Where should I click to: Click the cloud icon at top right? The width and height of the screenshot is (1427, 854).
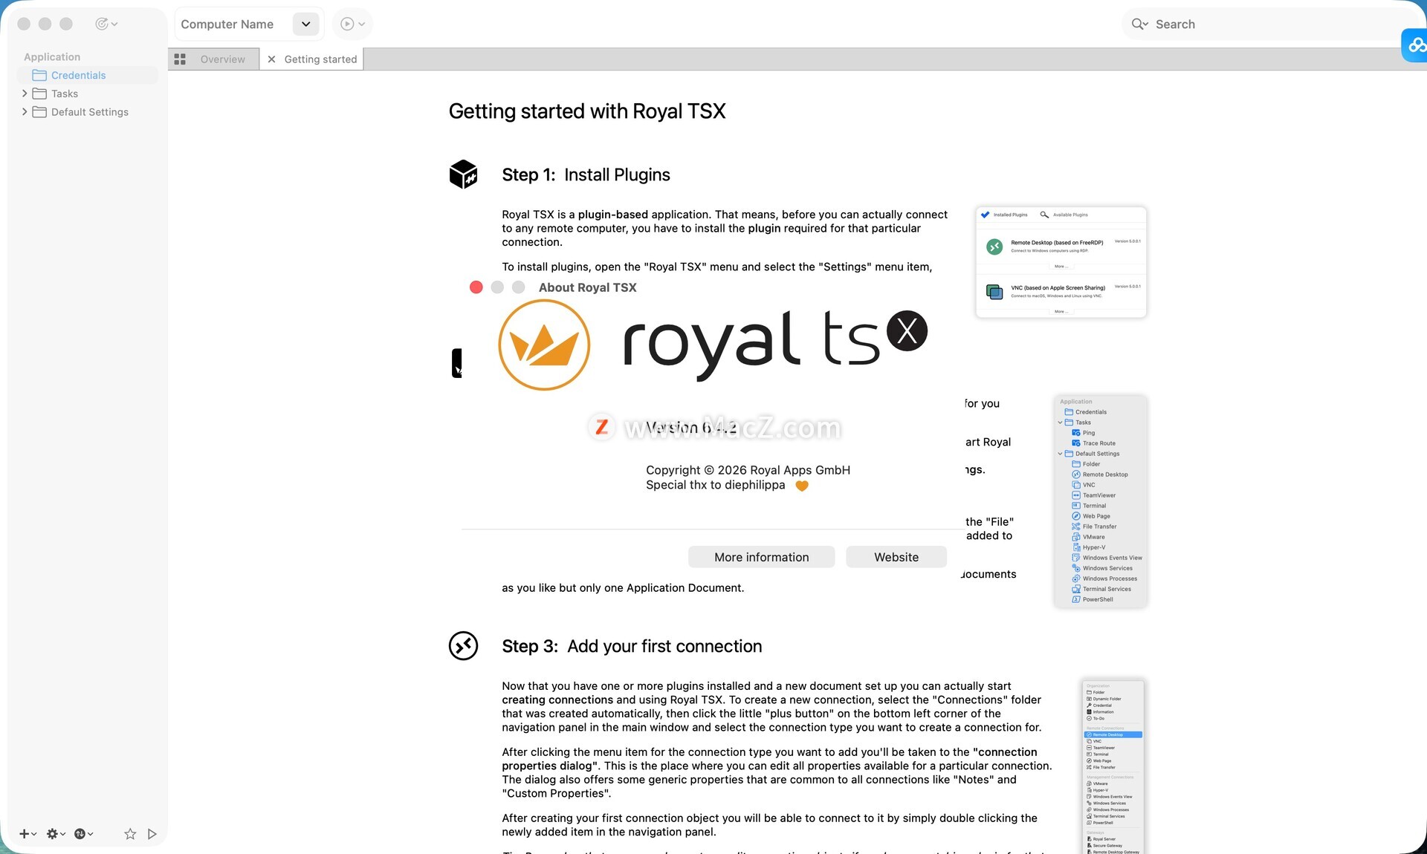[1414, 45]
